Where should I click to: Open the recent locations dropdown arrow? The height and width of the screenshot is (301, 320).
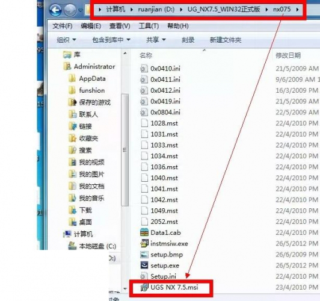(x=81, y=10)
